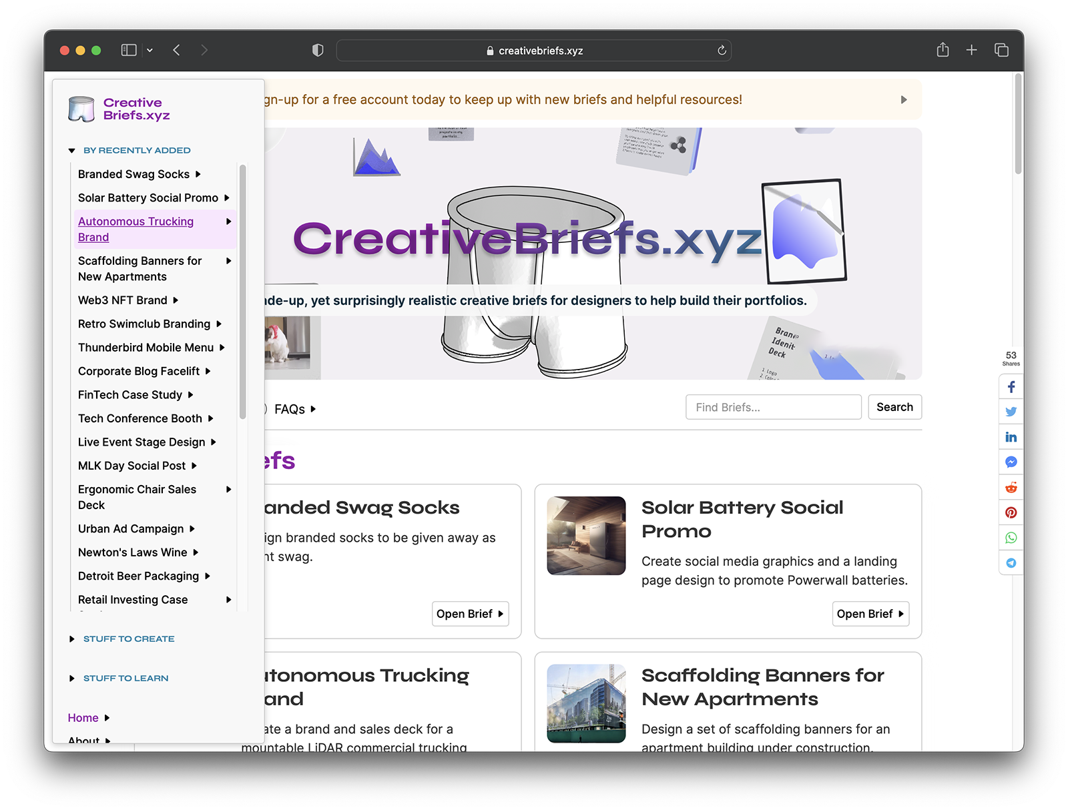
Task: Click the browser forward arrow
Action: tap(204, 50)
